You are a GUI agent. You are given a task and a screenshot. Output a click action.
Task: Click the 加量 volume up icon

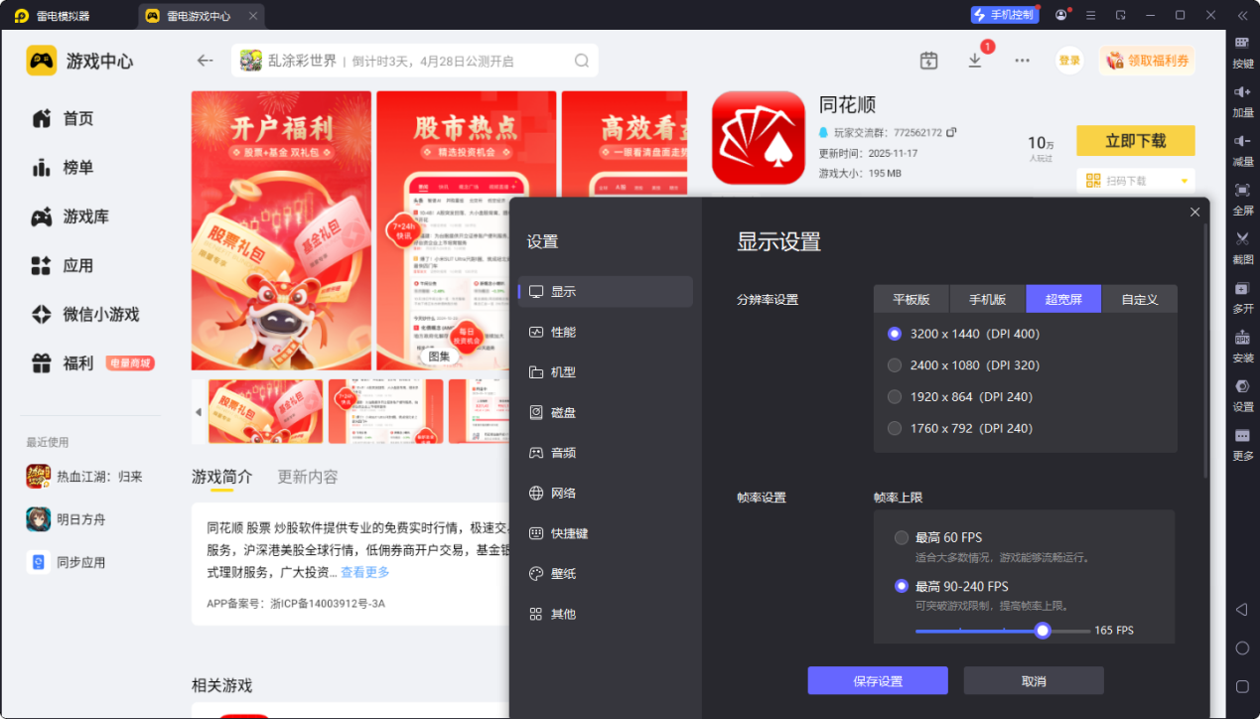click(1242, 91)
